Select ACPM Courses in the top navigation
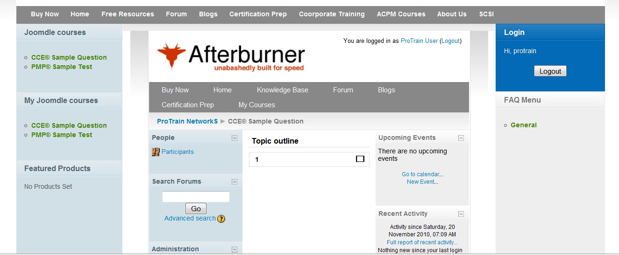Viewport: 619px width, 255px height. pyautogui.click(x=401, y=14)
